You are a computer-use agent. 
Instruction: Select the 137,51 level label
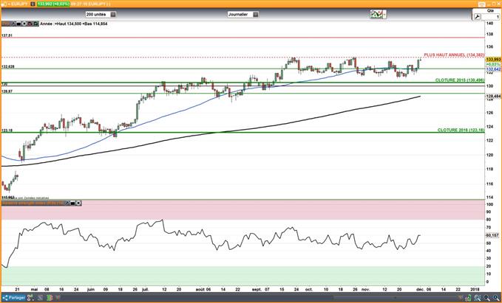[7, 35]
